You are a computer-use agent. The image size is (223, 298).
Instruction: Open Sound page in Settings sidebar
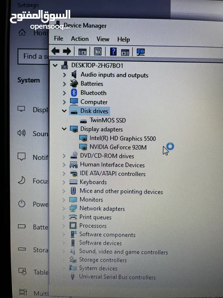(x=33, y=133)
